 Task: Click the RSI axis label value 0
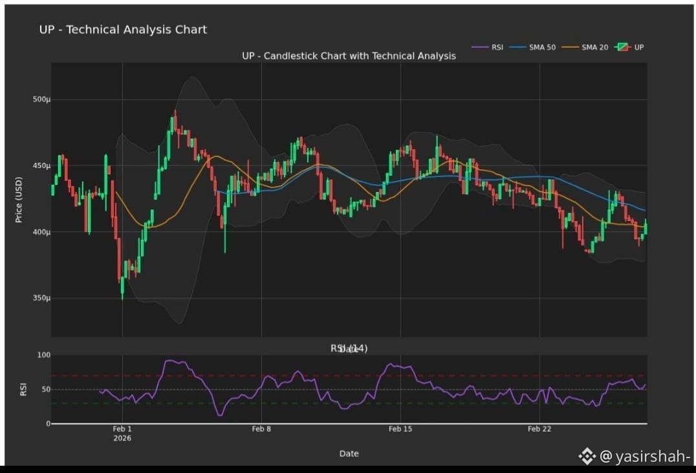coord(49,424)
